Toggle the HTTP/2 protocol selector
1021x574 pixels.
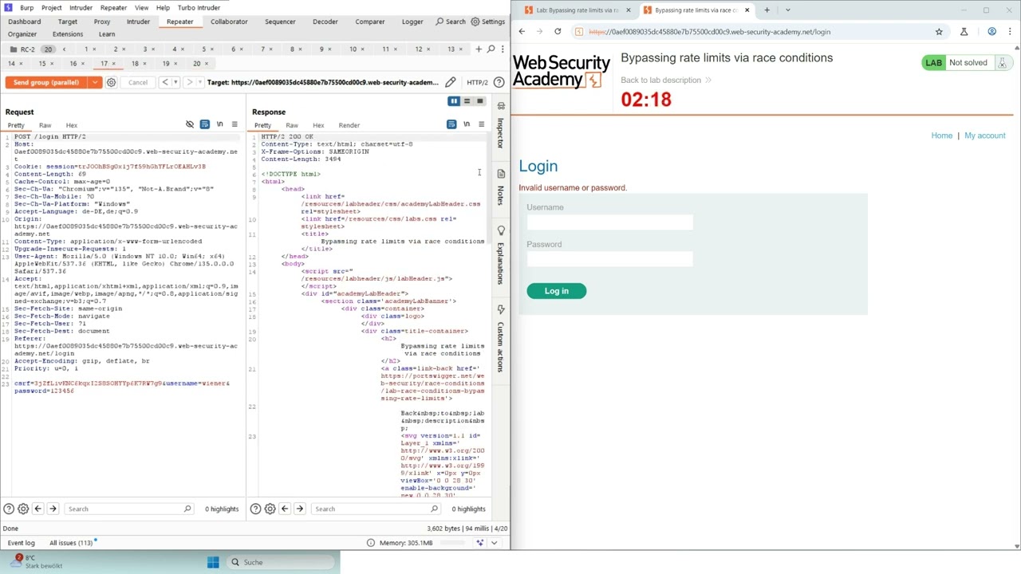477,82
